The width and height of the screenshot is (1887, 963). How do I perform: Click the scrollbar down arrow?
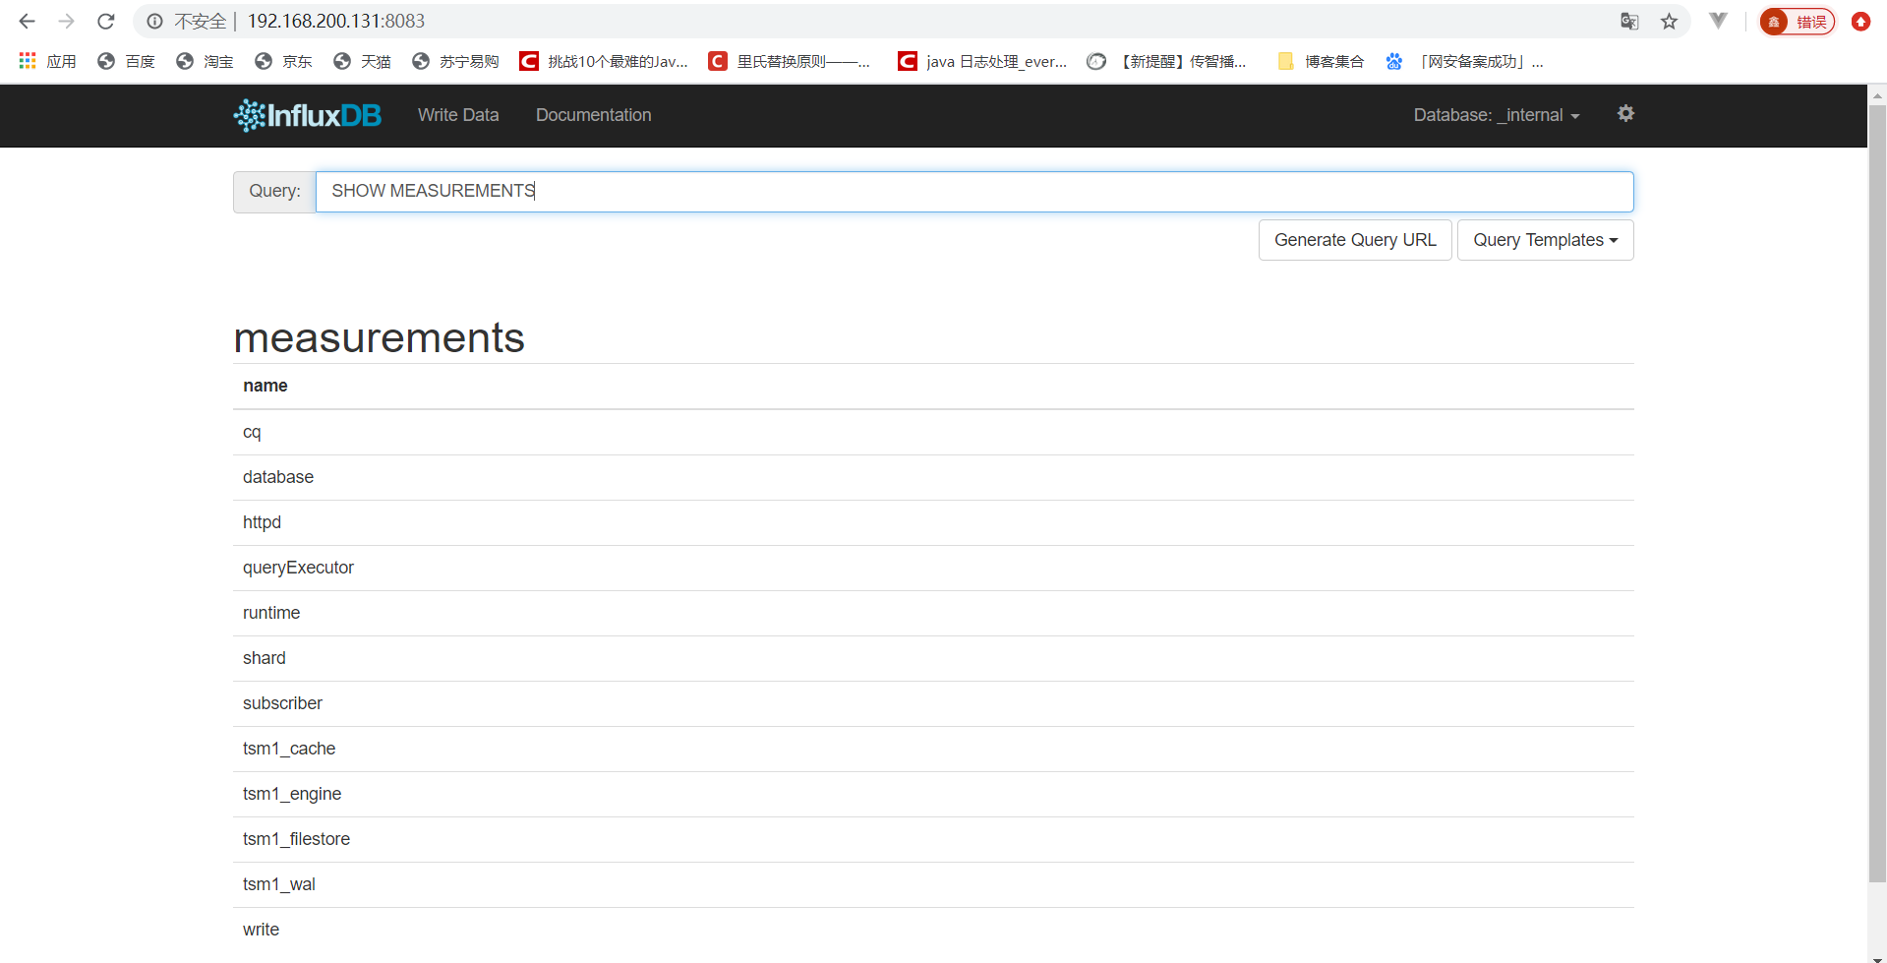[1876, 957]
